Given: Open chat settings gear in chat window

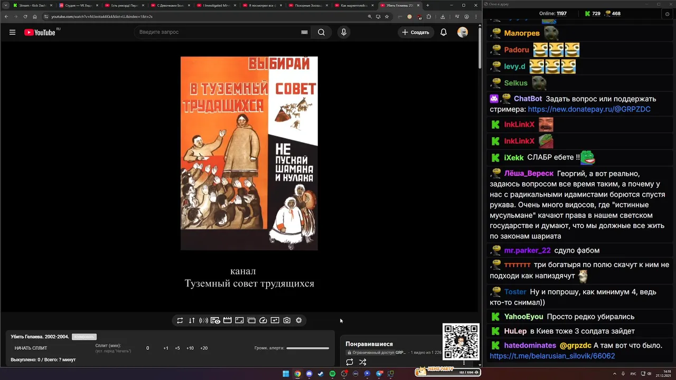Looking at the screenshot, I should (x=667, y=14).
